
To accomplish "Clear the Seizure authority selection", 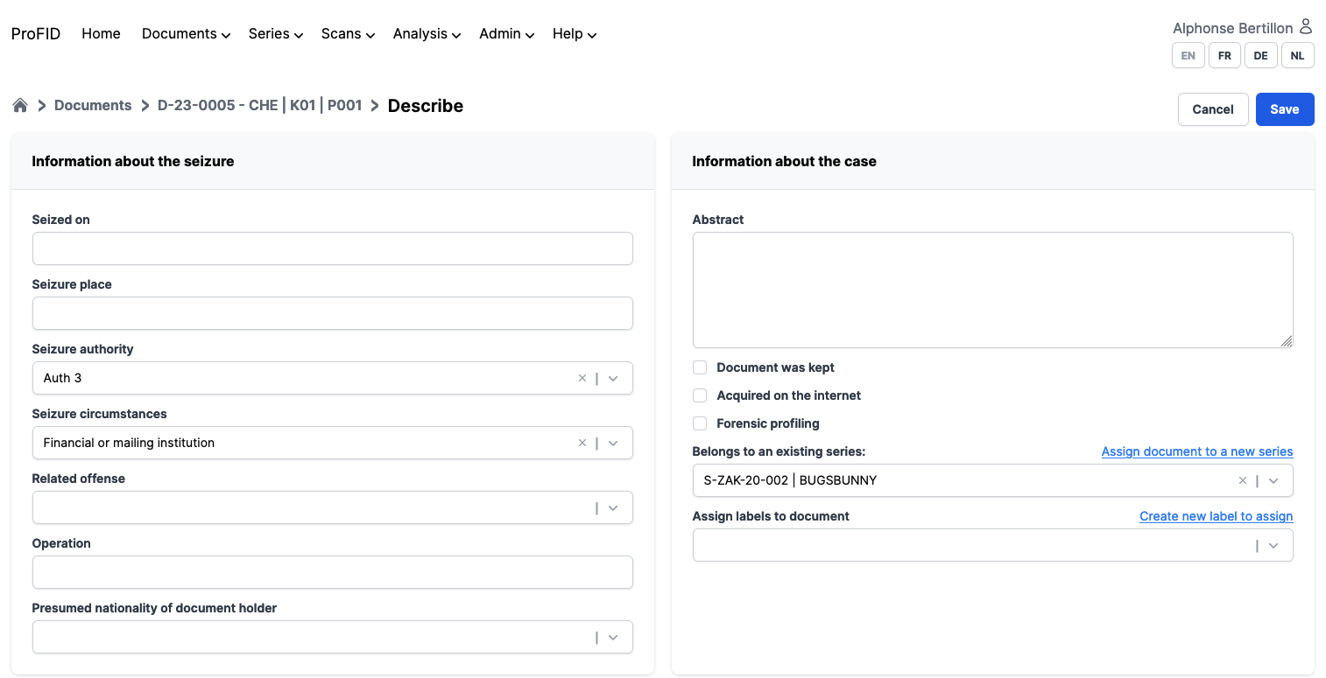I will (x=582, y=379).
